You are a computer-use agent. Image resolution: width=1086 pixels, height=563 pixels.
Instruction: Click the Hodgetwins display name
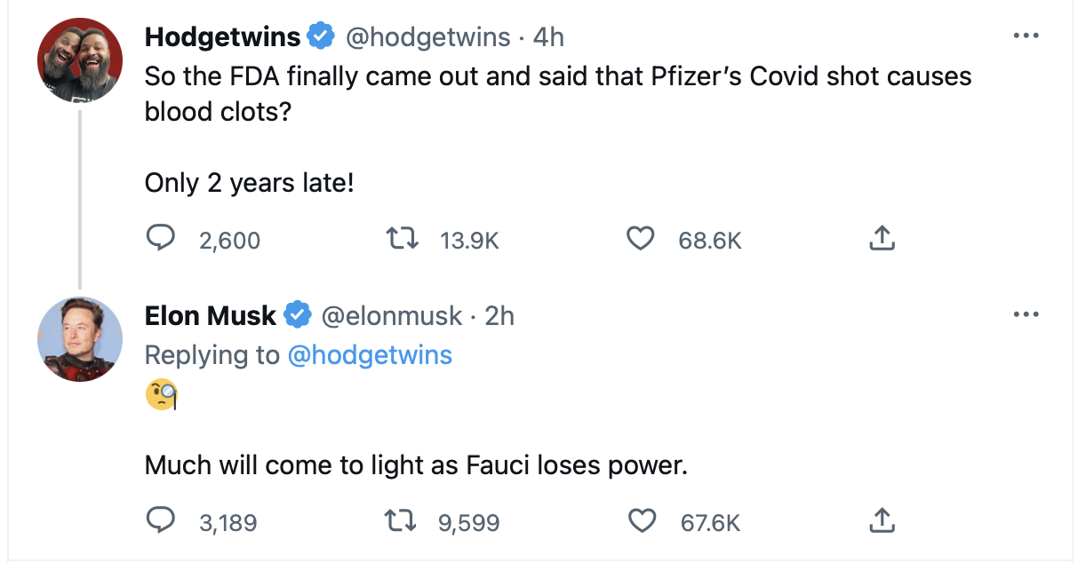click(x=222, y=37)
